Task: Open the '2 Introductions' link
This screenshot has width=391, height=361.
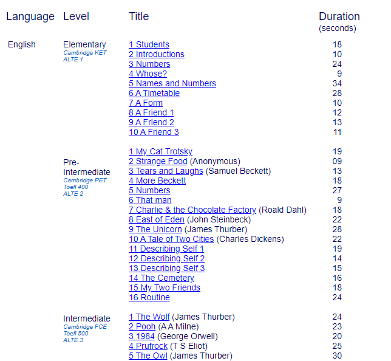Action: [157, 54]
